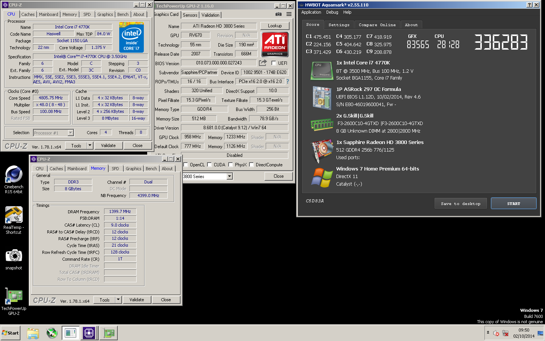Click Close button in GPU-Z
545x341 pixels.
tap(279, 176)
